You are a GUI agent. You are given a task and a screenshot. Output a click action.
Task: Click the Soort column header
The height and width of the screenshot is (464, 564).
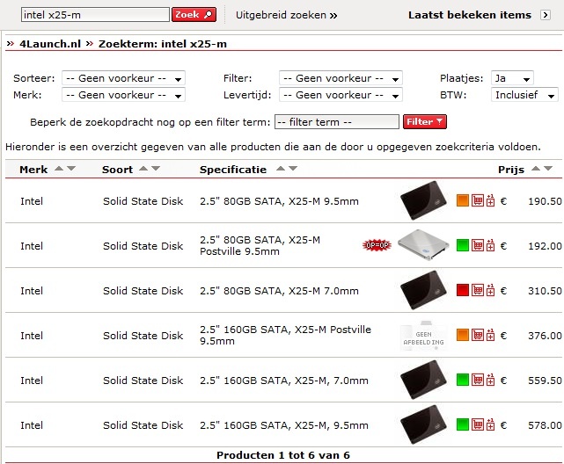pyautogui.click(x=117, y=170)
